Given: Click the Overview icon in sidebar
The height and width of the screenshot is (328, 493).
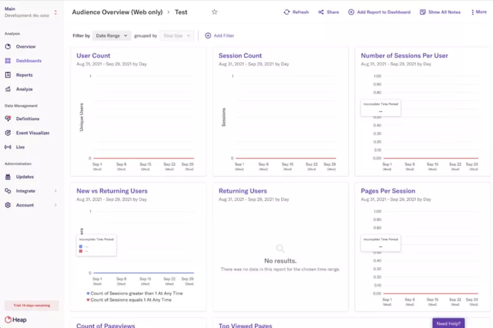Looking at the screenshot, I should [8, 47].
